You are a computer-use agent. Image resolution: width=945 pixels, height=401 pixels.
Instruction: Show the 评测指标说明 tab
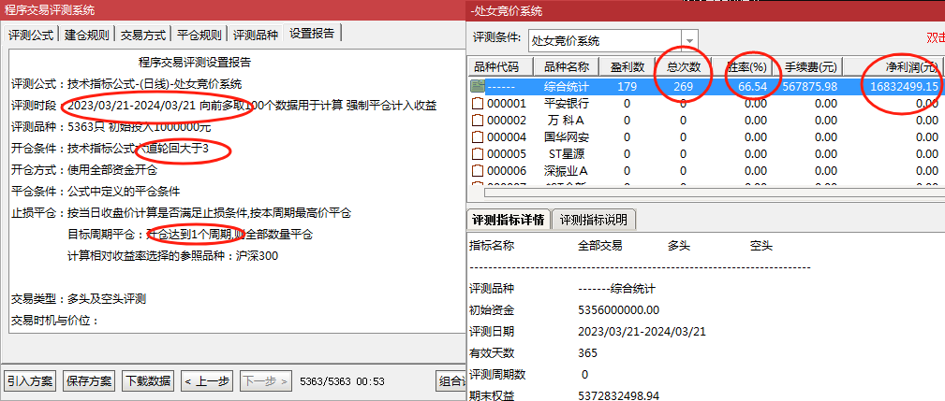tap(594, 220)
